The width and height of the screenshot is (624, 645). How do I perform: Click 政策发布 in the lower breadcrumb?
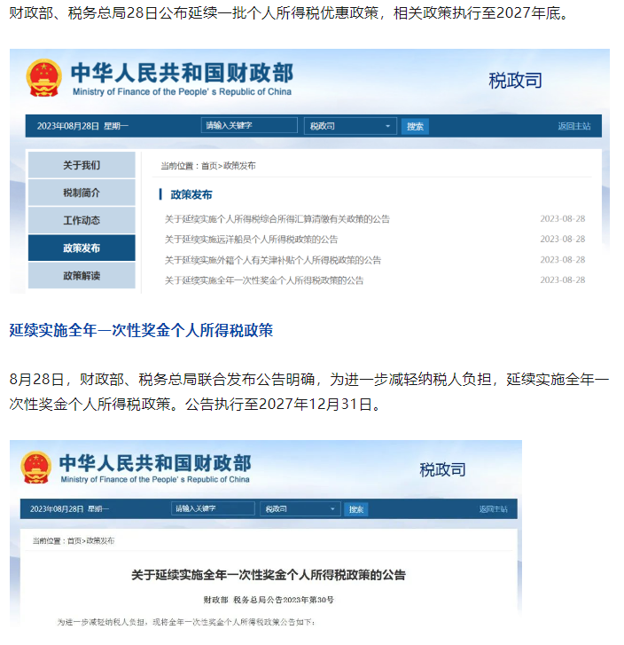100,540
